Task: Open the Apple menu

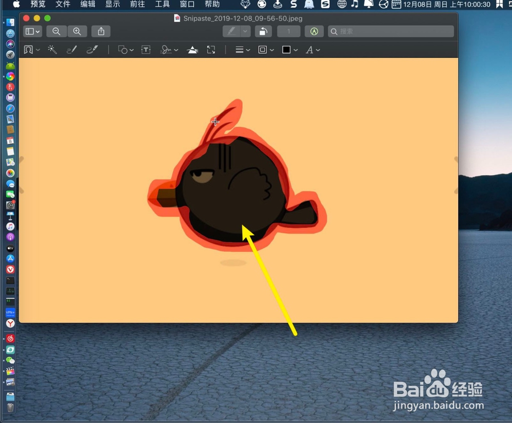Action: tap(16, 4)
